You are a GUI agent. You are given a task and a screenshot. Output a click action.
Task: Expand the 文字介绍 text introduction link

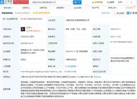106,13
